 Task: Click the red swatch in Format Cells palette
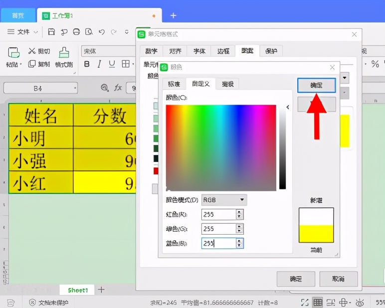(x=156, y=171)
